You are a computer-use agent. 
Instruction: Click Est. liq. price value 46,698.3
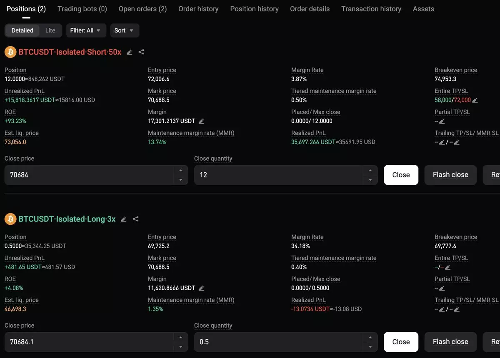pyautogui.click(x=15, y=309)
